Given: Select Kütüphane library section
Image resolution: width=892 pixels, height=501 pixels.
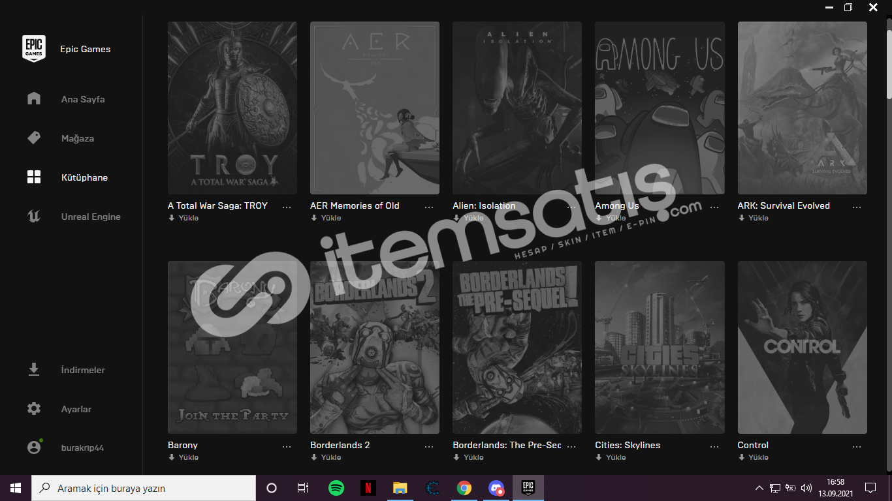Looking at the screenshot, I should click(x=84, y=177).
